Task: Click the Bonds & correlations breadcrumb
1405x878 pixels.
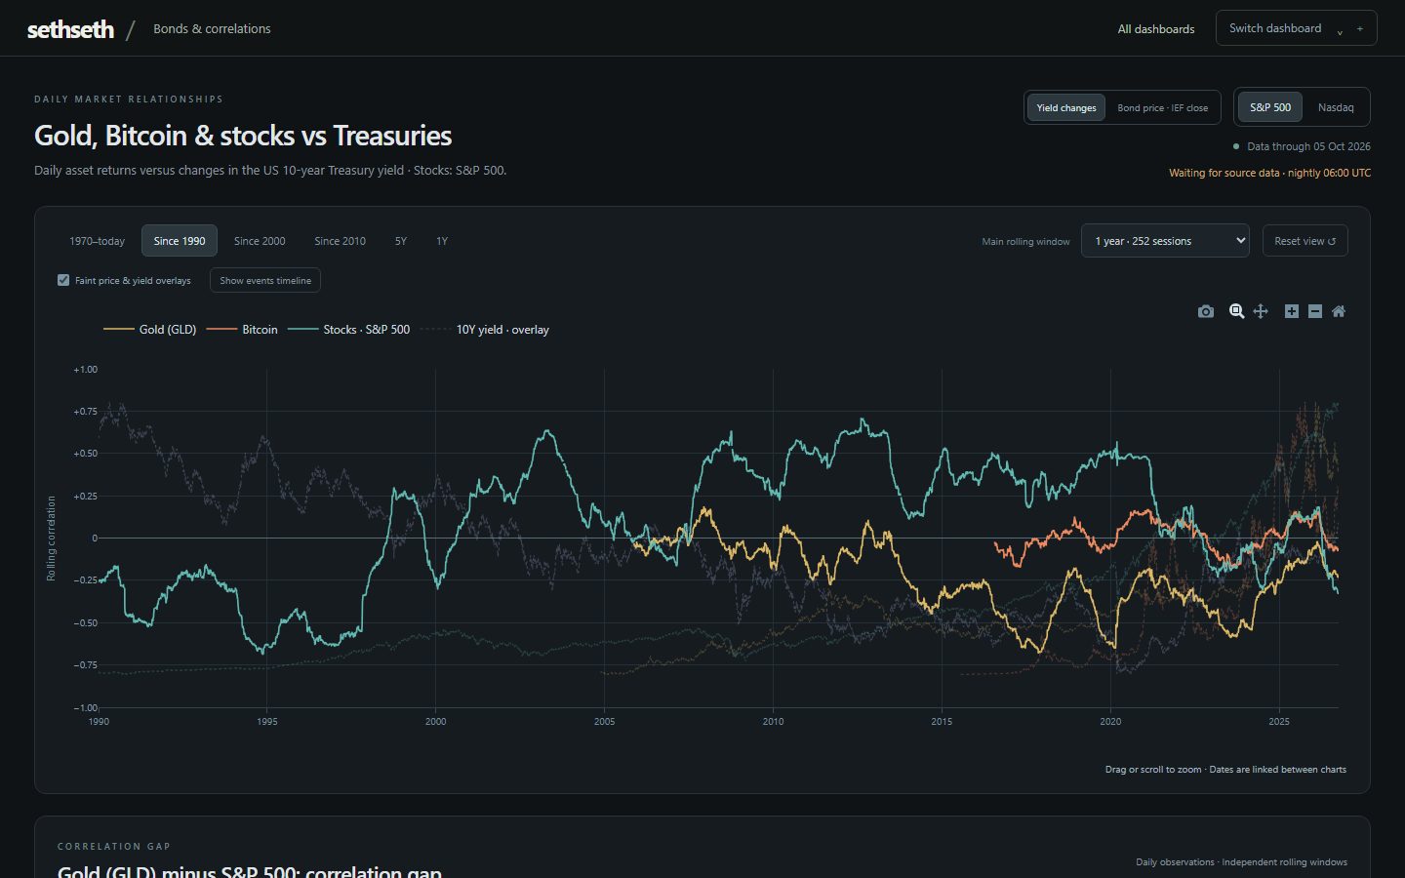Action: [212, 29]
